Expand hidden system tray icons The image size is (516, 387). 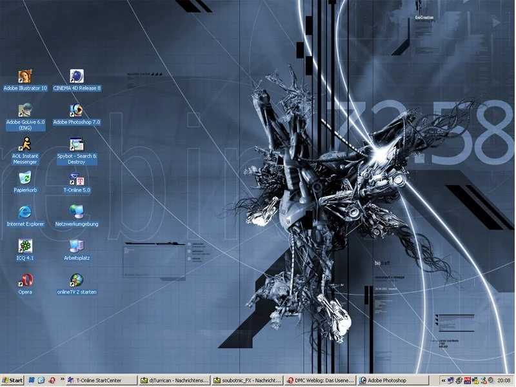coord(443,381)
